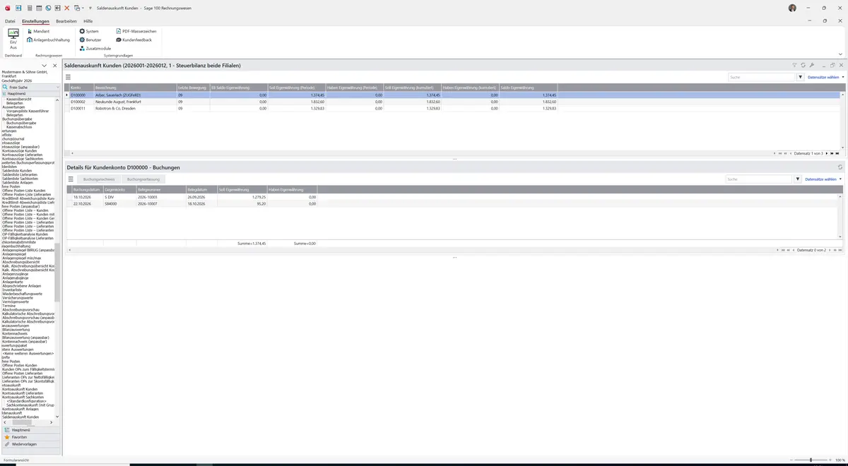Toggle the Dashboard Ein/Aus button
The height and width of the screenshot is (466, 848).
tap(13, 37)
